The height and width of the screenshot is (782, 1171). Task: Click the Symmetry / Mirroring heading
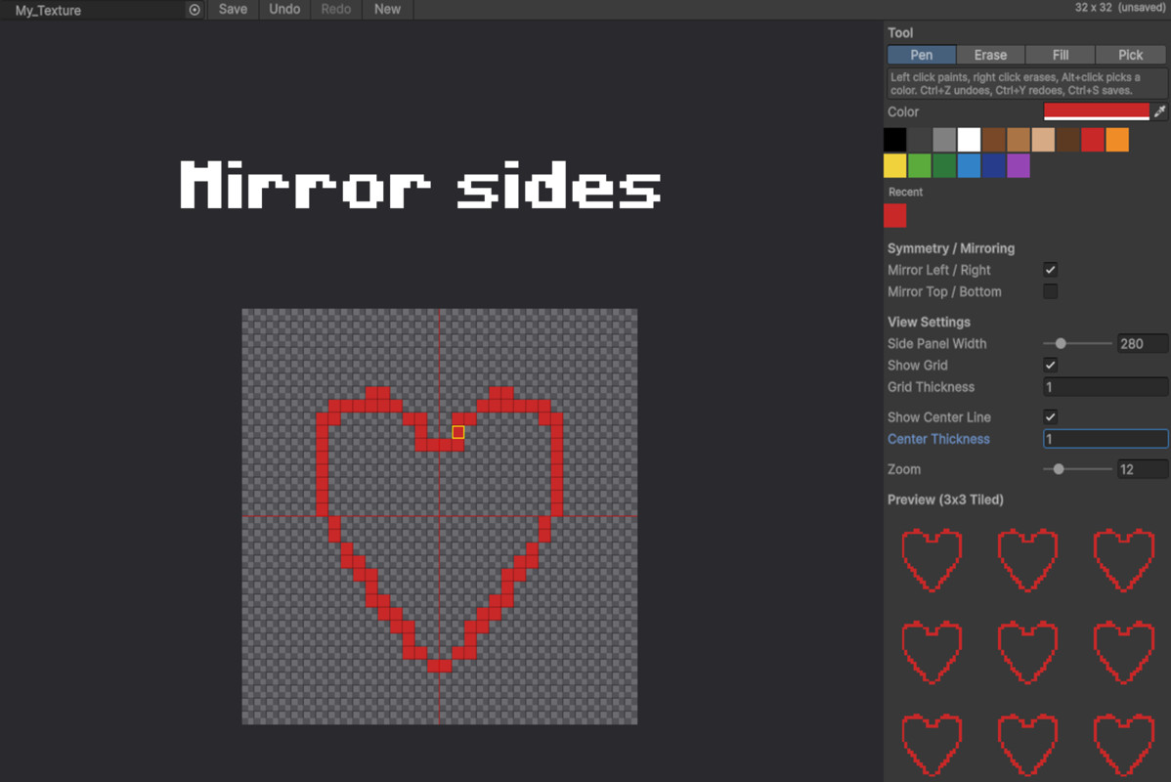click(951, 248)
